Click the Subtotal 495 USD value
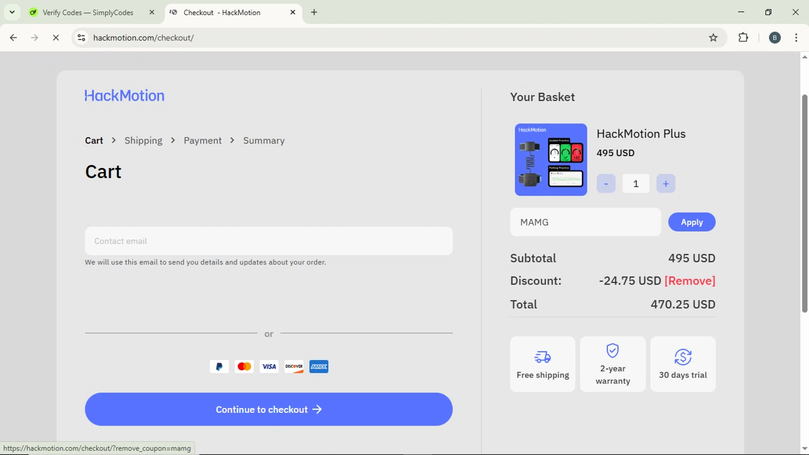809x455 pixels. coord(691,258)
